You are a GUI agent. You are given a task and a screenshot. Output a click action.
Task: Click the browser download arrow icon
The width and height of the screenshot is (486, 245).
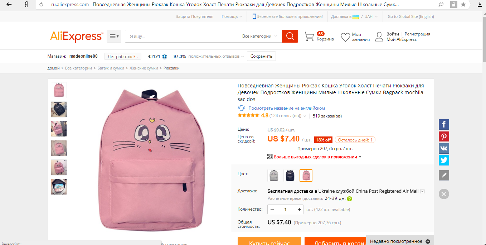point(480,4)
